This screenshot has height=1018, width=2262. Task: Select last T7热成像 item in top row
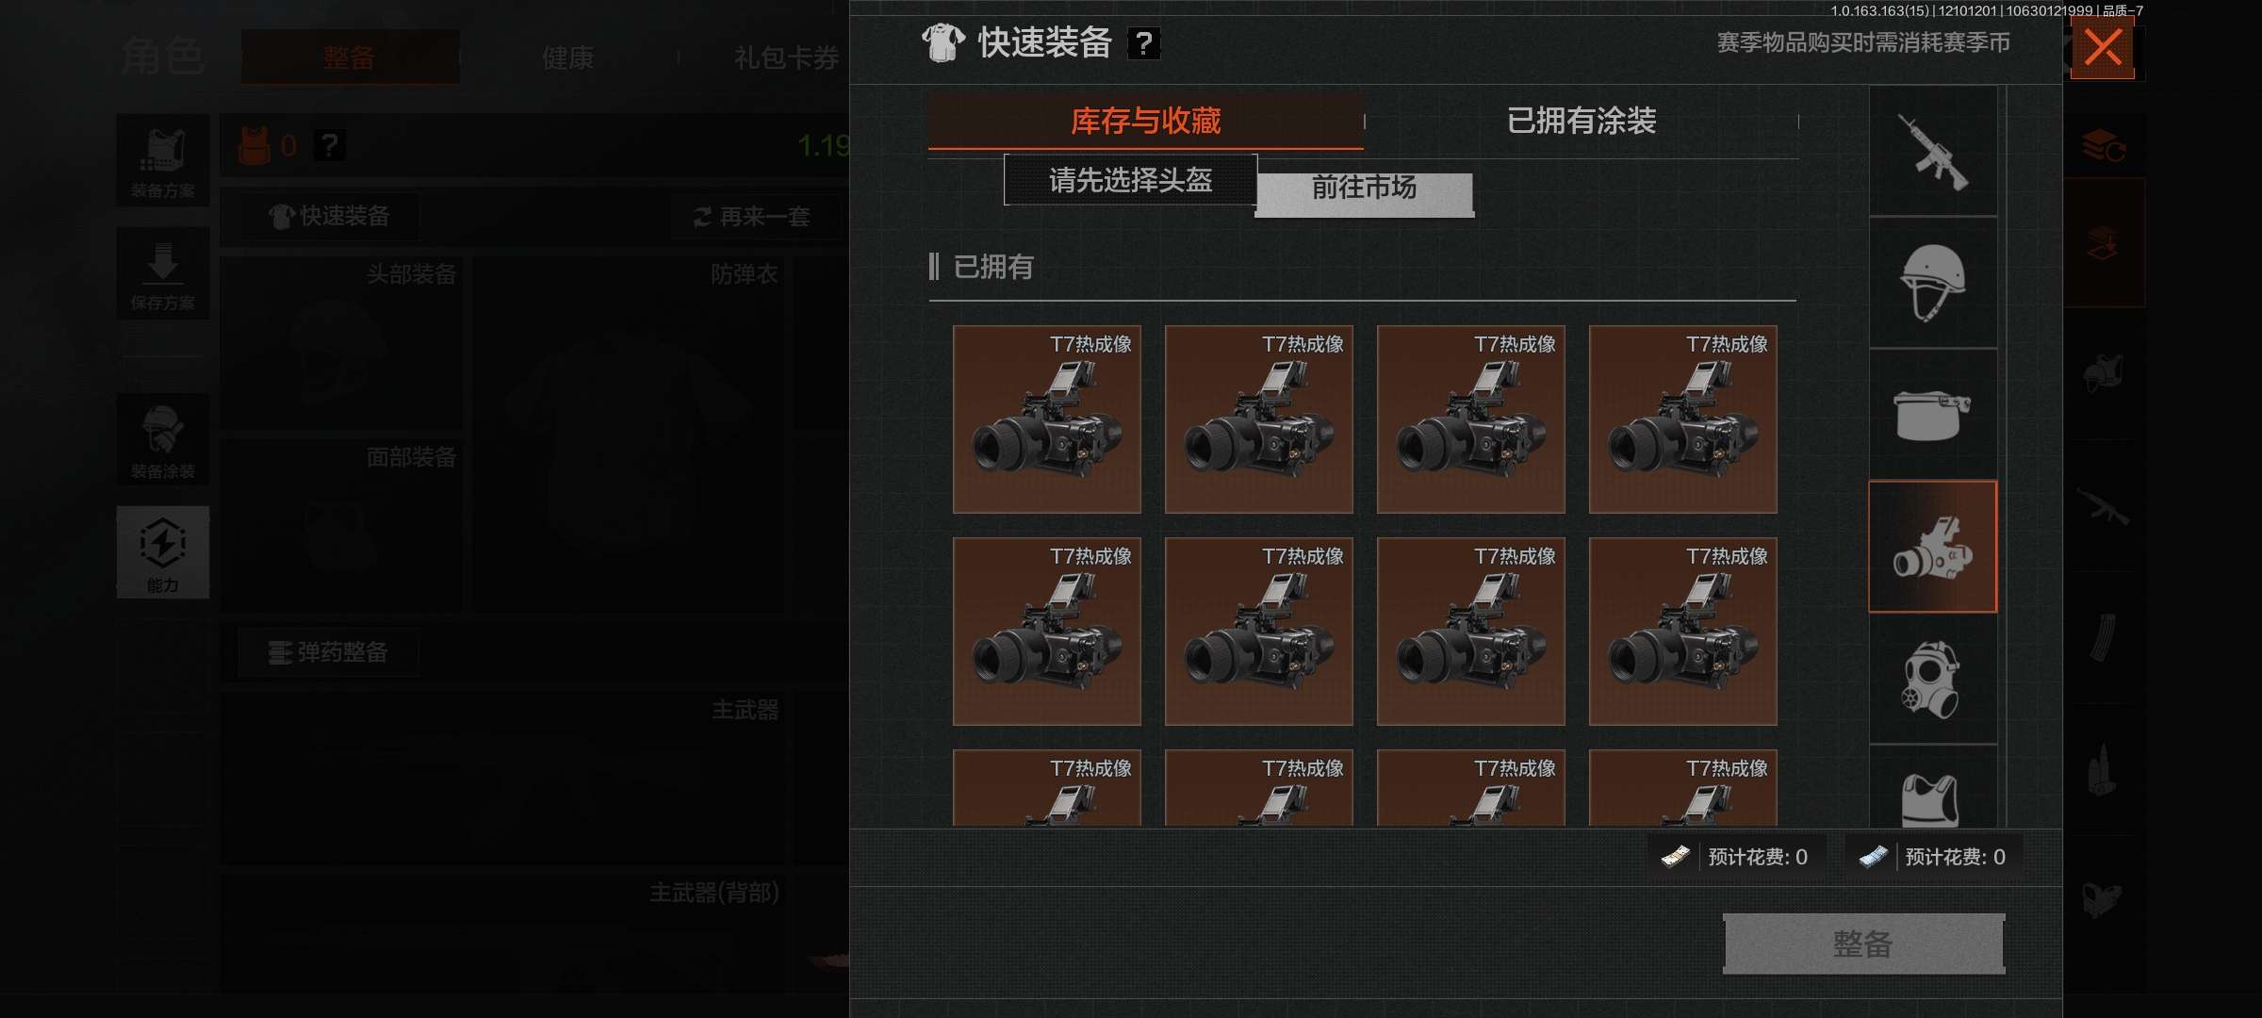[x=1683, y=419]
